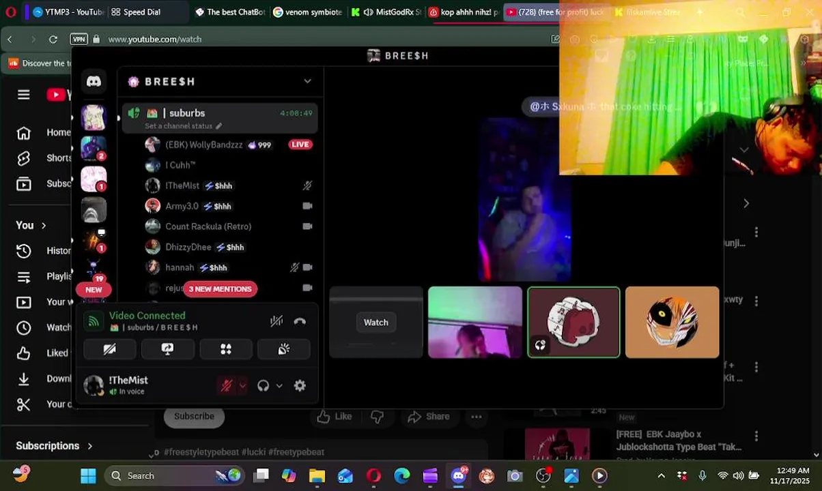Reload the page in Opera
The width and height of the screenshot is (822, 491).
[53, 39]
